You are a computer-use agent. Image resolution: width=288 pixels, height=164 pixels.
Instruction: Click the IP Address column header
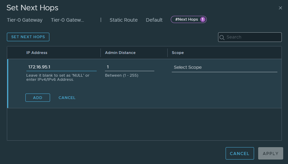pyautogui.click(x=37, y=53)
